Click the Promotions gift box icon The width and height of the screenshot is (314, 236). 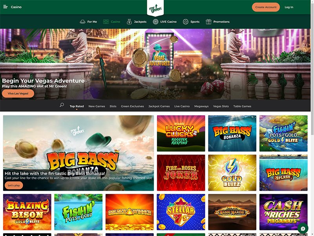pyautogui.click(x=208, y=22)
